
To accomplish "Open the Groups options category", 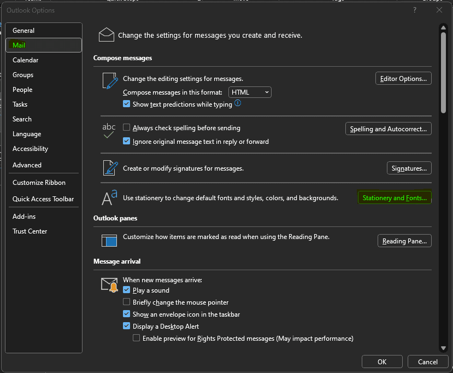I will coord(44,74).
